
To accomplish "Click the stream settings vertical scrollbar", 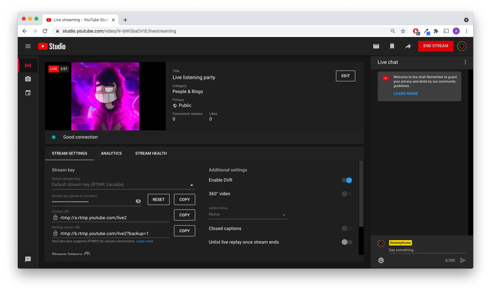I will pyautogui.click(x=361, y=194).
